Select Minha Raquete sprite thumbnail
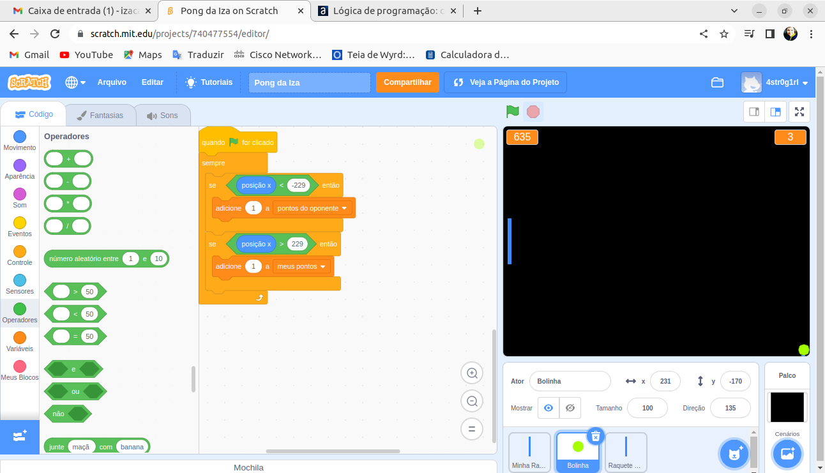Viewport: 825px width, 473px height. 529,452
